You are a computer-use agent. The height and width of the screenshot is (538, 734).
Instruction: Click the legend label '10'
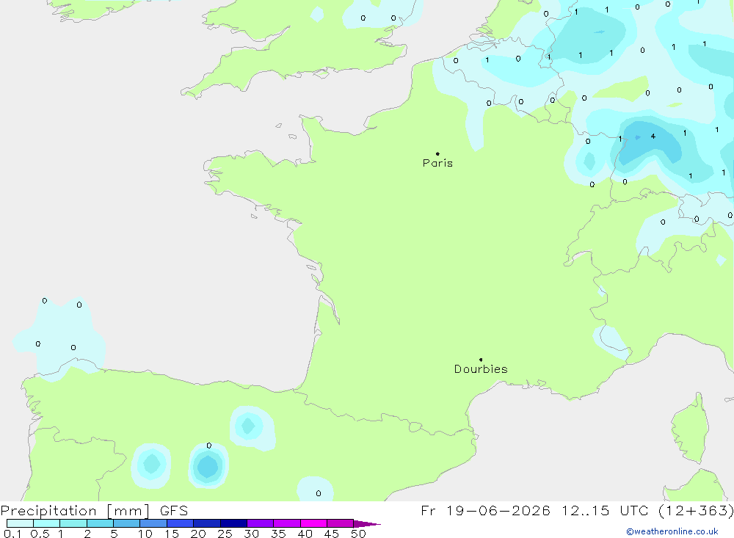point(145,534)
